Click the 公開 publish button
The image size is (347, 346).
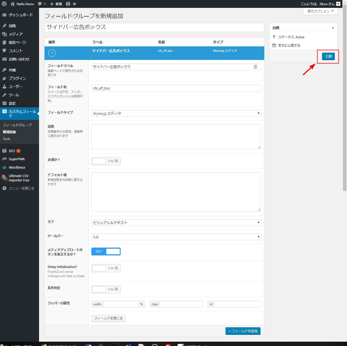coord(328,56)
